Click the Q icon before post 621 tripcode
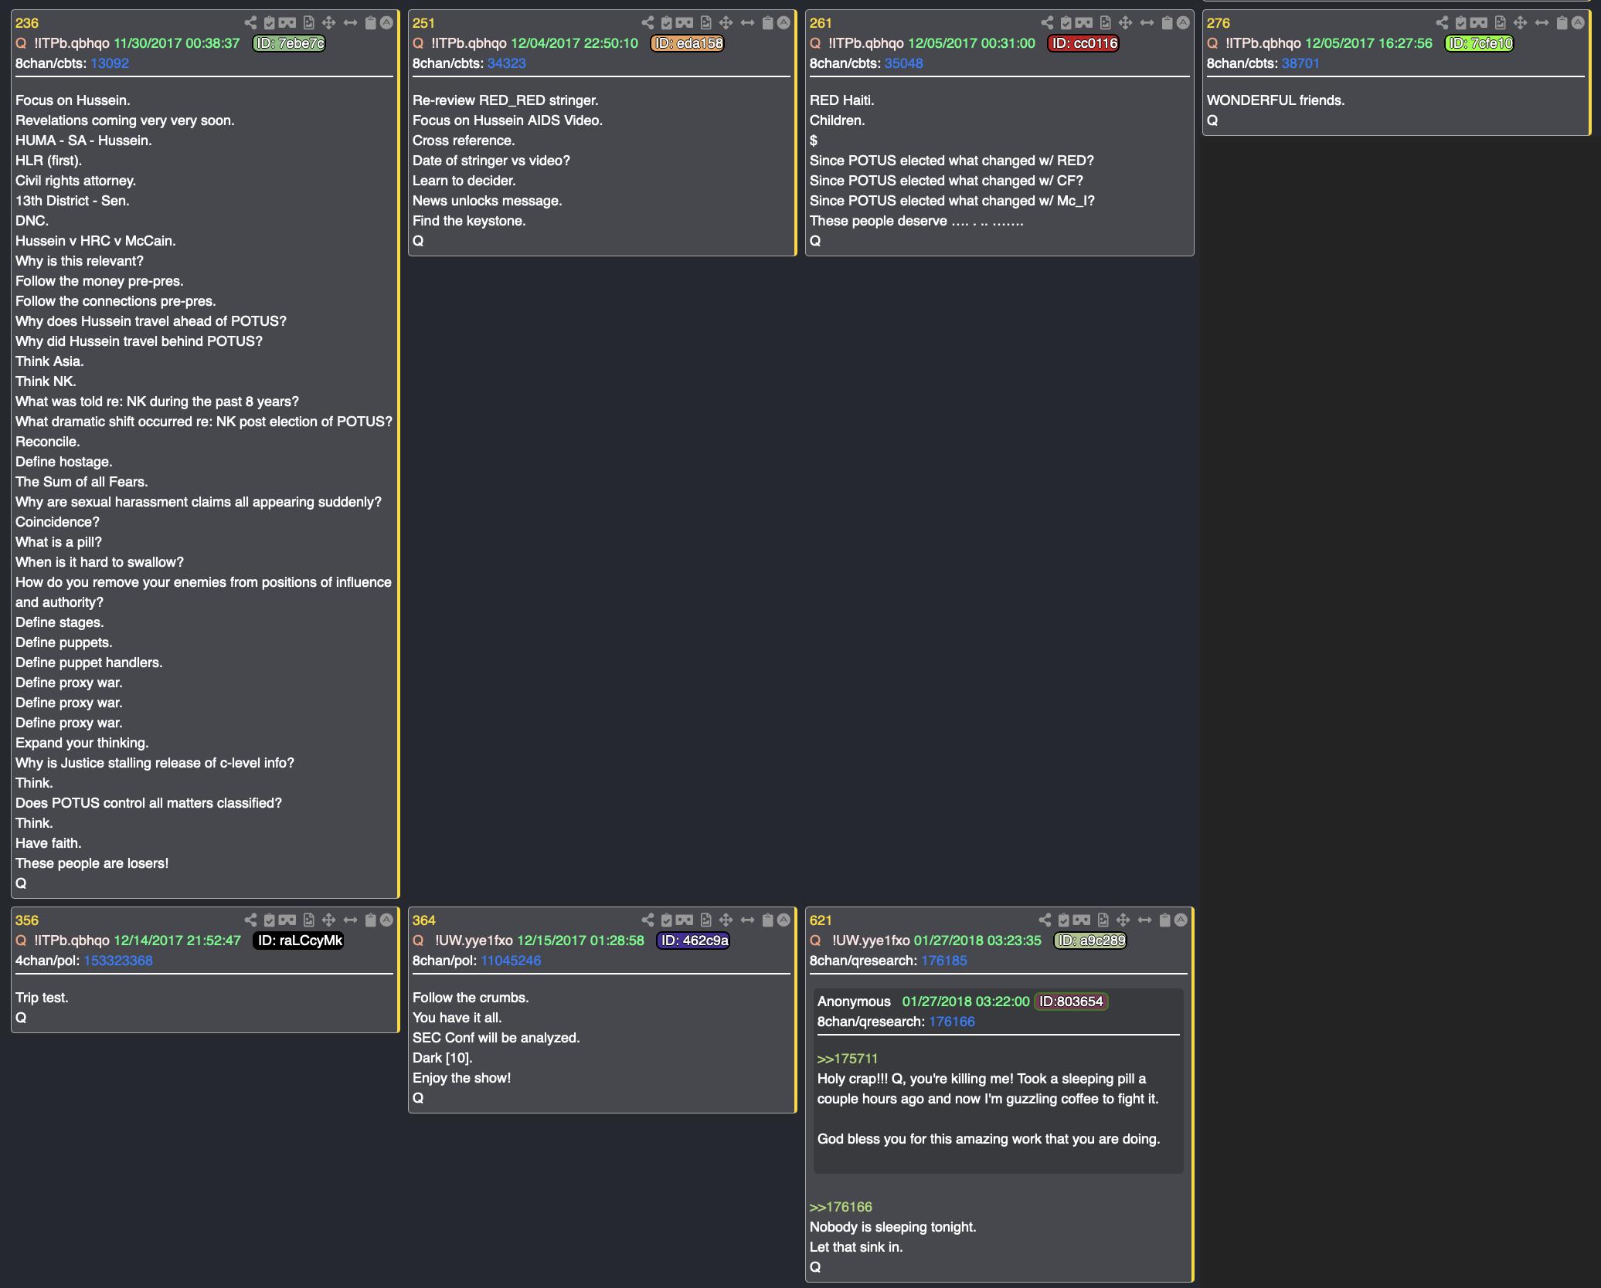 (x=815, y=941)
